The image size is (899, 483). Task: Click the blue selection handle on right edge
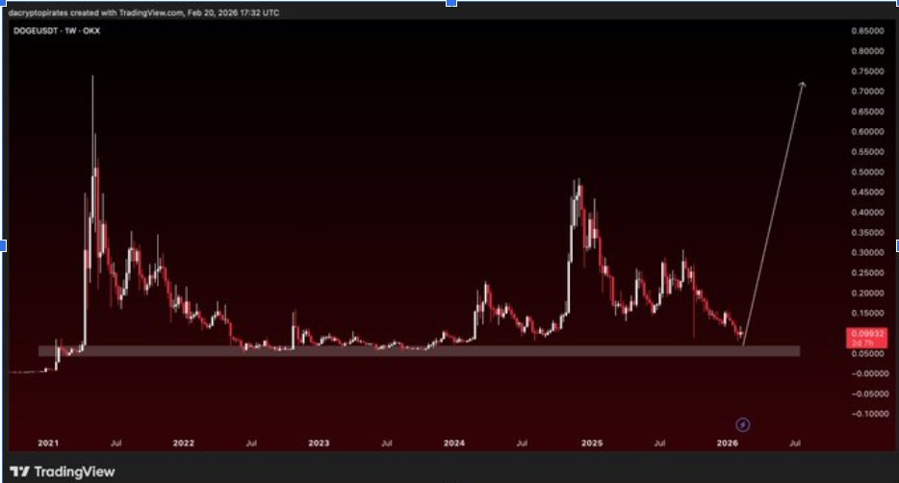(897, 245)
